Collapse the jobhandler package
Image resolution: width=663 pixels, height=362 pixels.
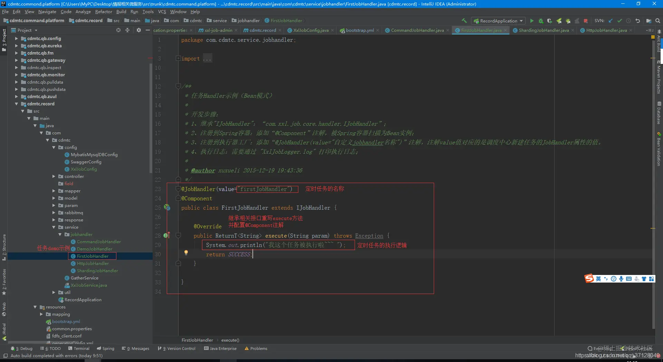[x=60, y=234]
